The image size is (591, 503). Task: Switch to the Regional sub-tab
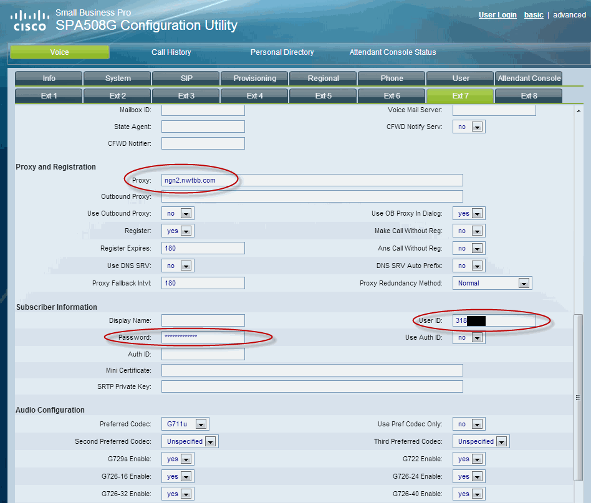pos(324,79)
